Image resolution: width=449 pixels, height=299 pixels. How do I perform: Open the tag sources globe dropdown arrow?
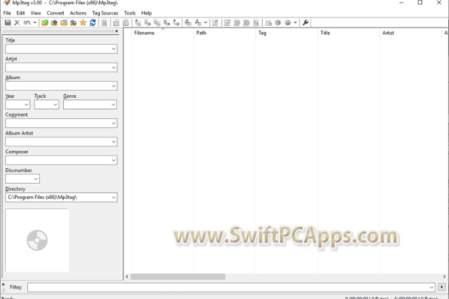click(295, 22)
